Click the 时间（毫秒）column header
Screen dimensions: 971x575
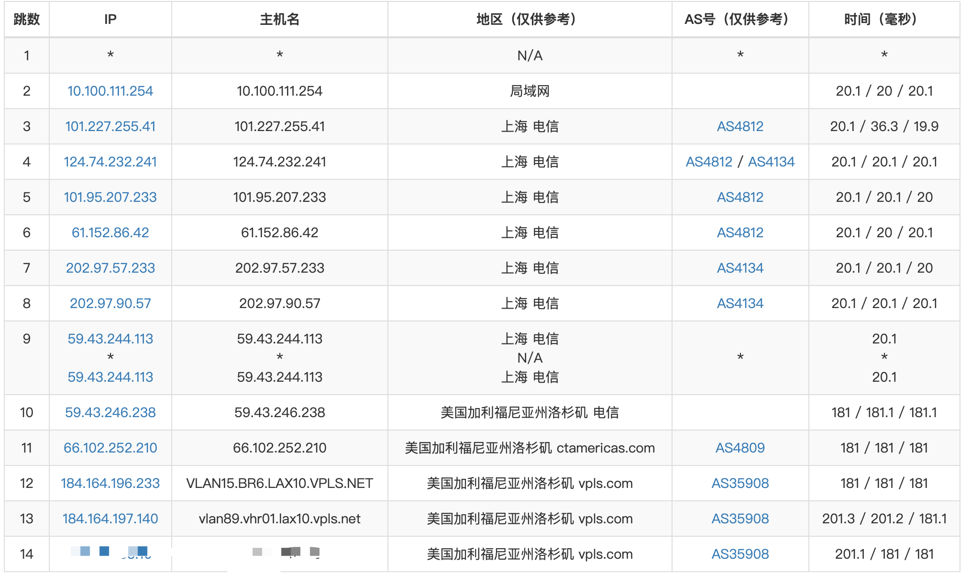click(883, 19)
